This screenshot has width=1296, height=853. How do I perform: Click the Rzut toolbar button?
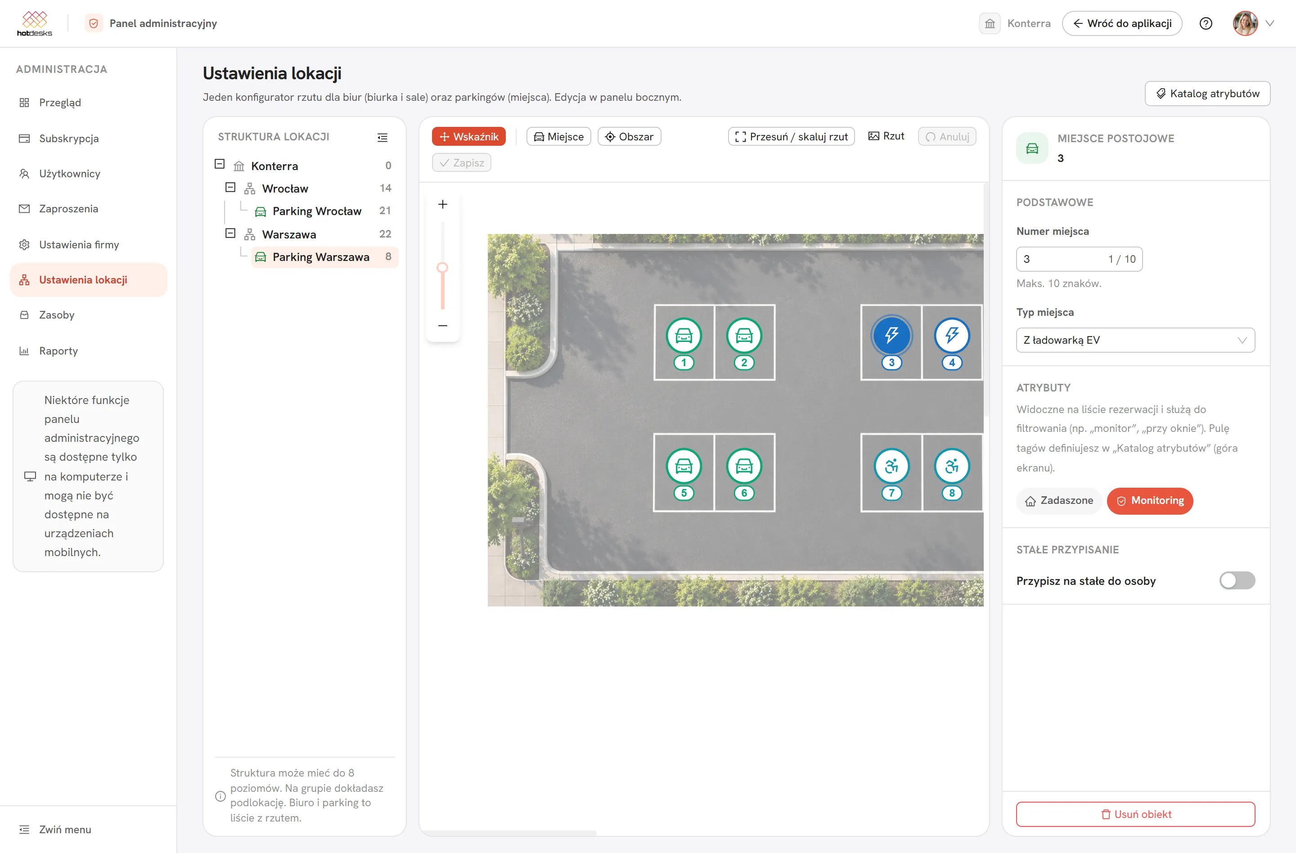pyautogui.click(x=886, y=137)
